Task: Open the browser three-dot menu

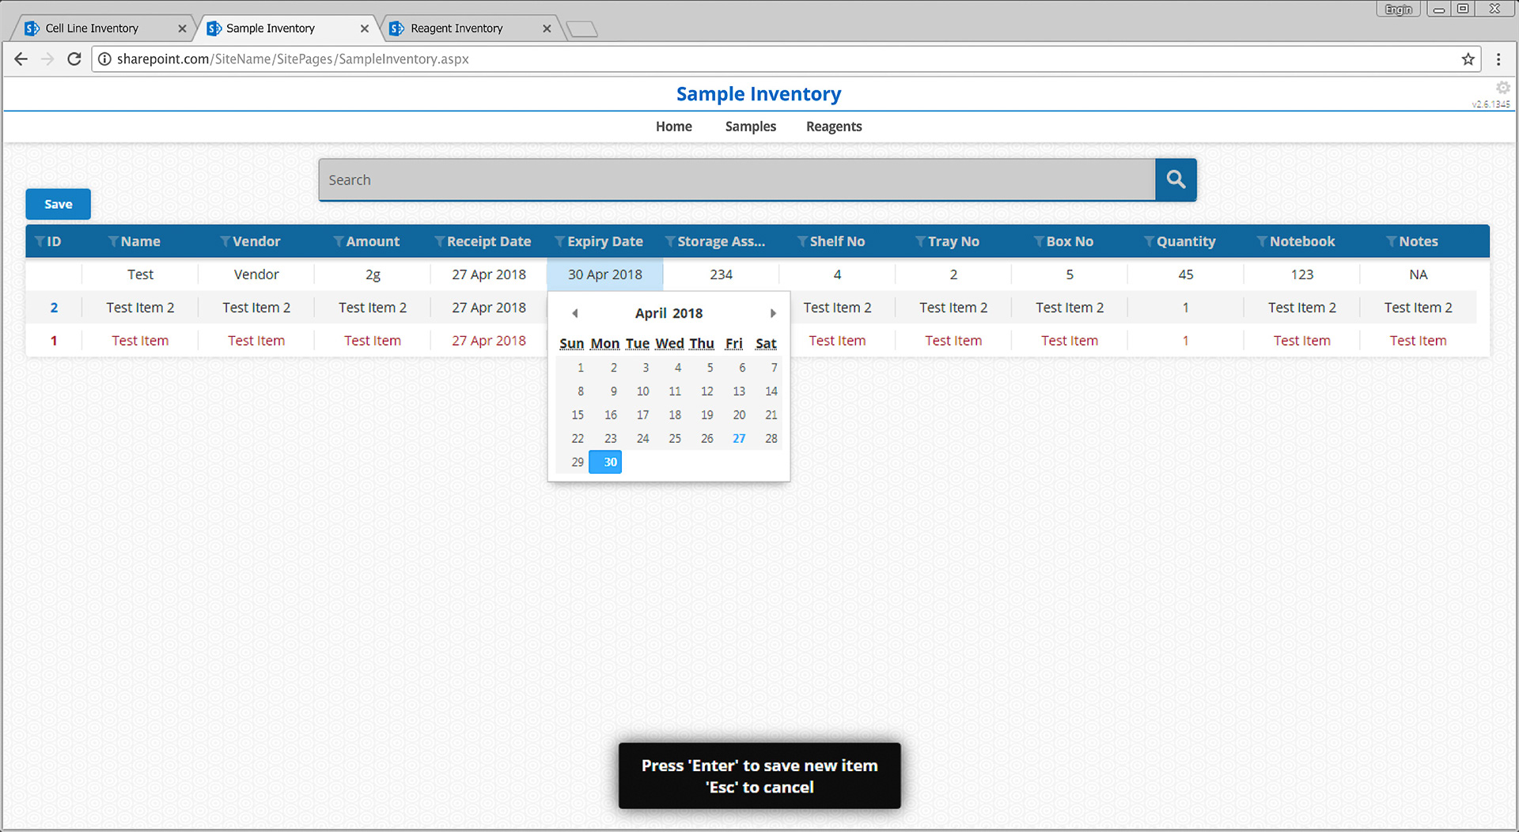Action: coord(1498,59)
